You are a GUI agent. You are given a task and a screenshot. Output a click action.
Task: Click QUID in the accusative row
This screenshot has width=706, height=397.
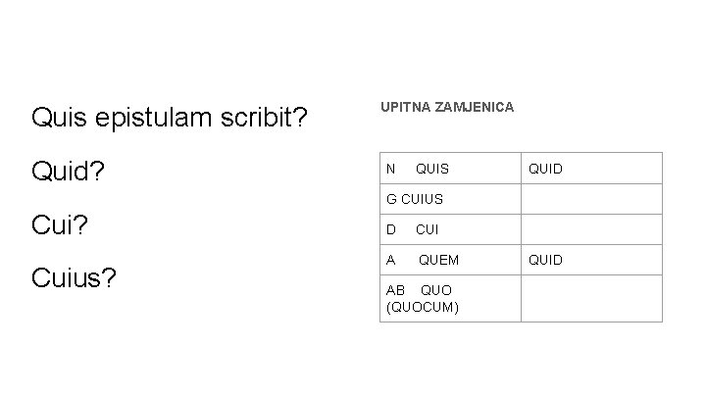tap(546, 260)
